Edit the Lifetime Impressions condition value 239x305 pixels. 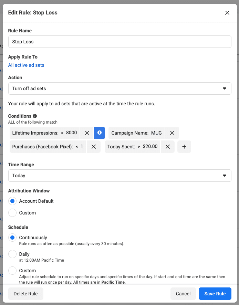[45, 133]
